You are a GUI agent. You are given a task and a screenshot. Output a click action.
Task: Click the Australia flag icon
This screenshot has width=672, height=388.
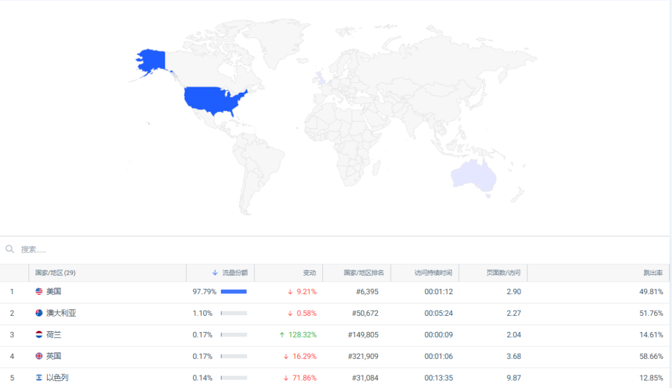(39, 313)
